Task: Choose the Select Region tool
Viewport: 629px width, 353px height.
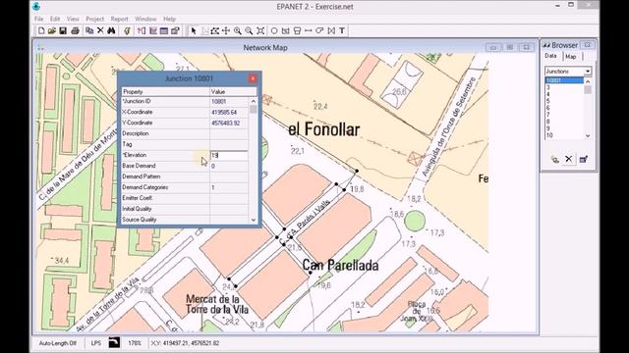Action: point(215,30)
